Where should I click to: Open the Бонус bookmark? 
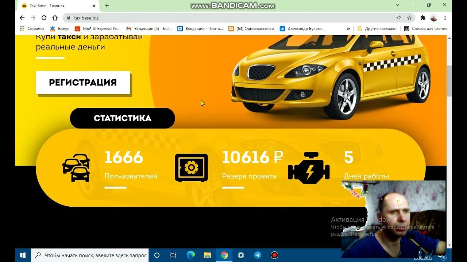(59, 29)
